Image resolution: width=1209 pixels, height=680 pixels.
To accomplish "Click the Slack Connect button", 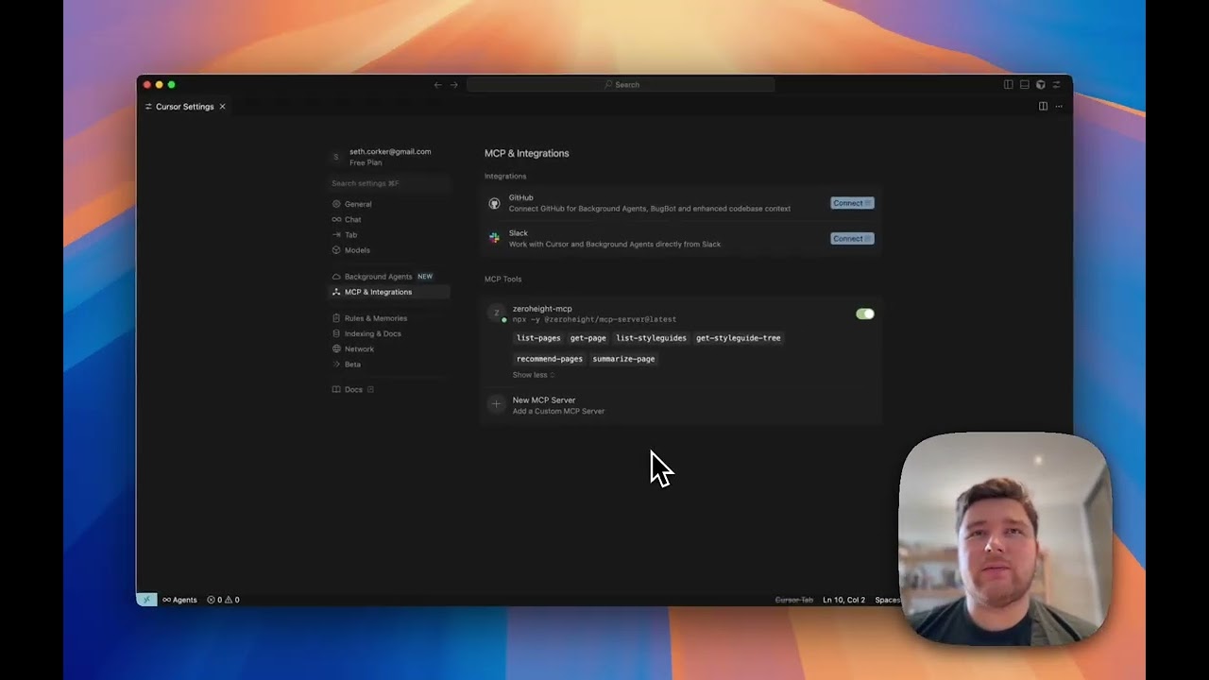I will tap(852, 238).
